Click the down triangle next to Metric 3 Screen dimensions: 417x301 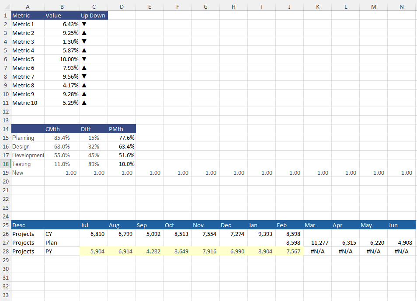click(x=83, y=42)
